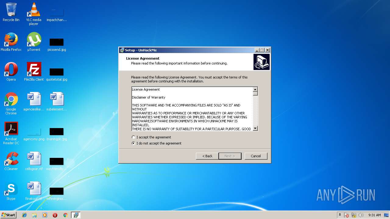Open the Recycle Bin desktop icon
This screenshot has width=390, height=219.
11,12
